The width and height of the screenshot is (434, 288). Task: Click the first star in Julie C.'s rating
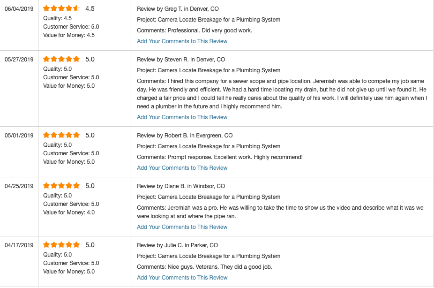[46, 245]
